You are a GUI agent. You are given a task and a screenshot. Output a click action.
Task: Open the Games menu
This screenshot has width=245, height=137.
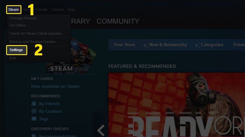coord(58,10)
